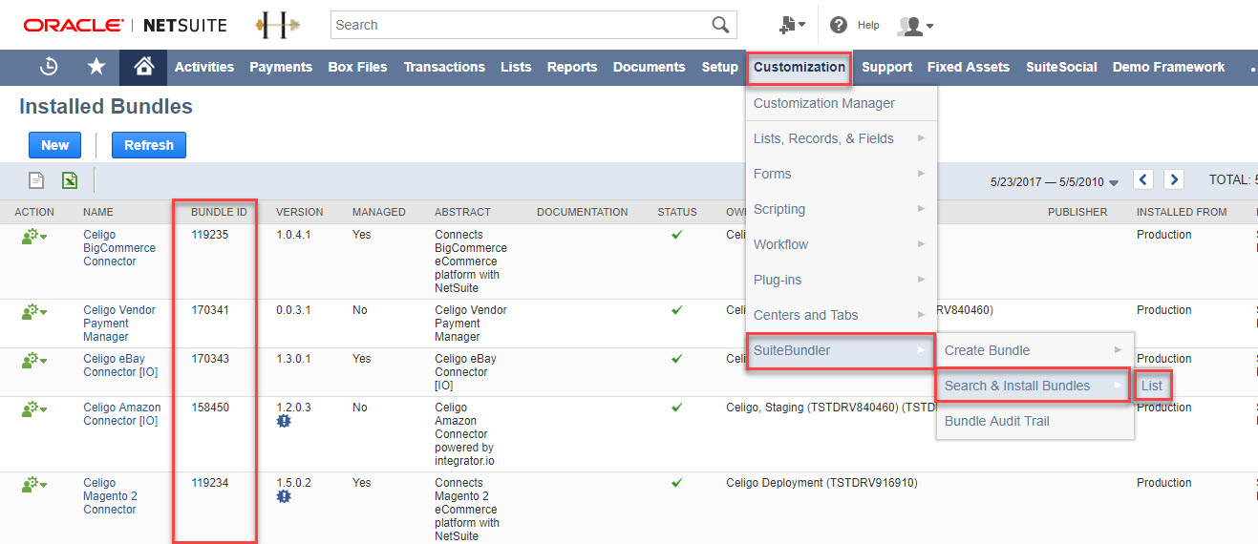Open action gear for Celigo Vendor Payment Manager

[x=34, y=311]
